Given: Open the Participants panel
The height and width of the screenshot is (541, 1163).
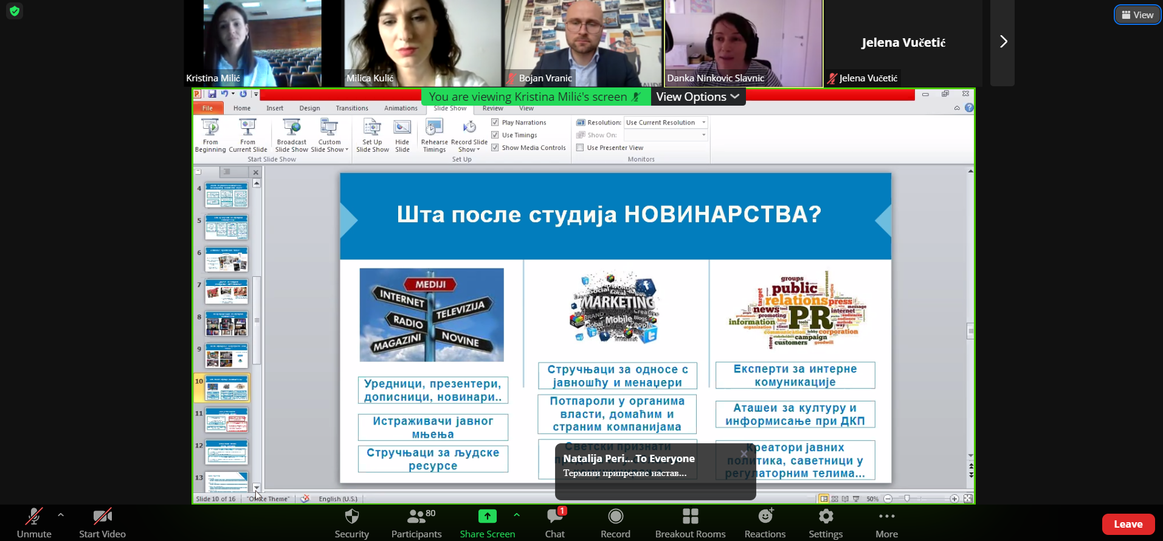Looking at the screenshot, I should pyautogui.click(x=416, y=523).
